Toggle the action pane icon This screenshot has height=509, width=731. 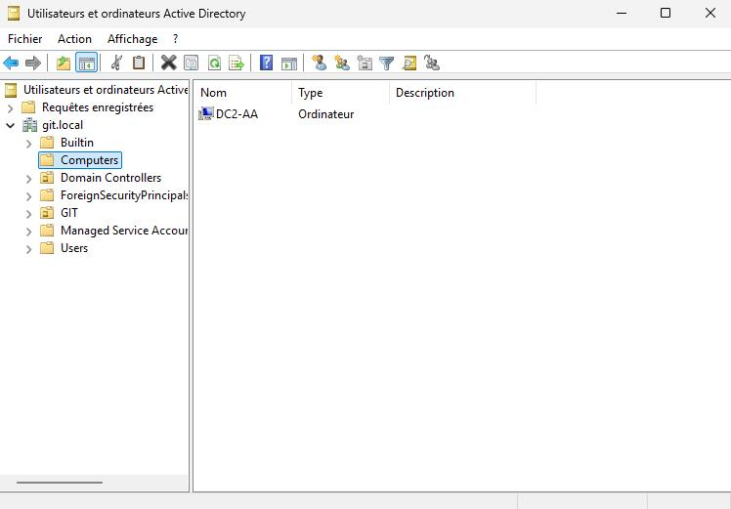[289, 63]
